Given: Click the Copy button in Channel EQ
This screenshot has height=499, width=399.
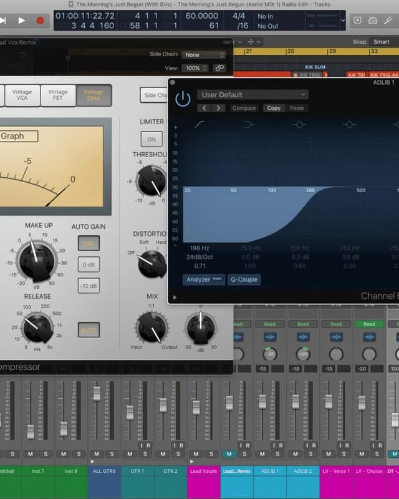Looking at the screenshot, I should (274, 108).
